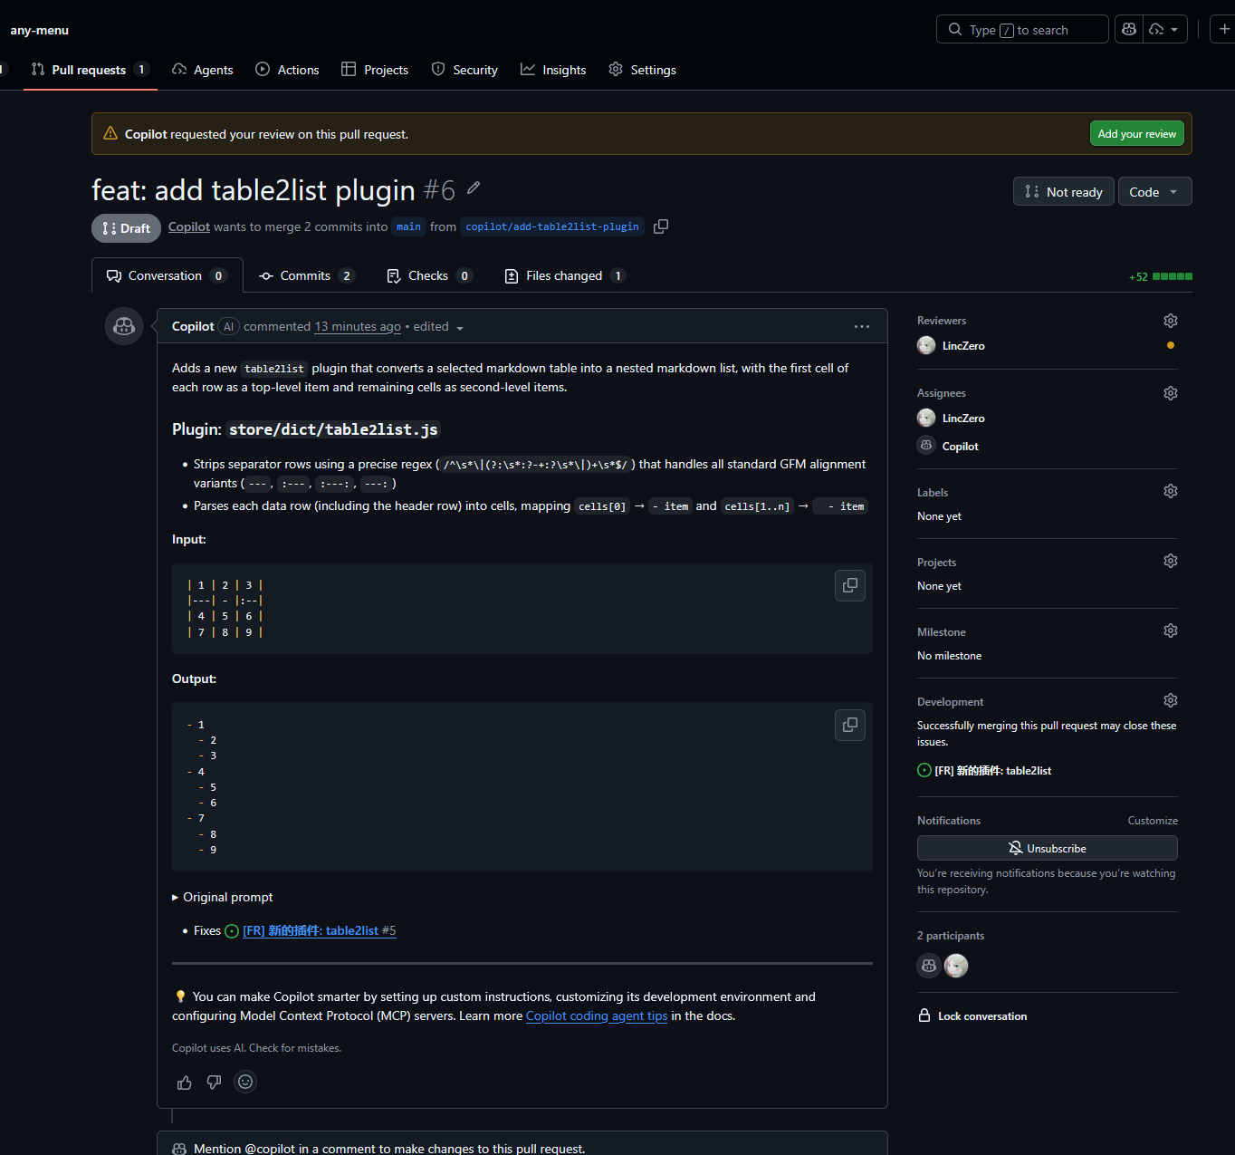Open the main base branch link

[408, 226]
